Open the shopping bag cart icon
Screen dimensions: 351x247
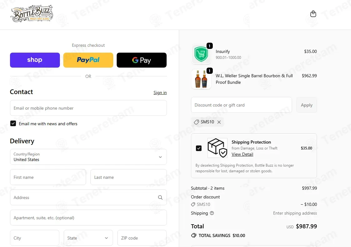click(313, 14)
